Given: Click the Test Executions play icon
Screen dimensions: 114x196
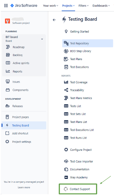Looking at the screenshot, I should pos(66,67).
